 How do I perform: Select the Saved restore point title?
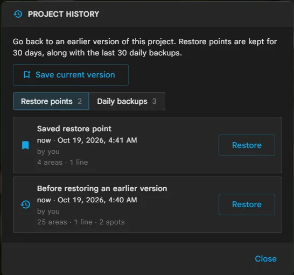(74, 129)
